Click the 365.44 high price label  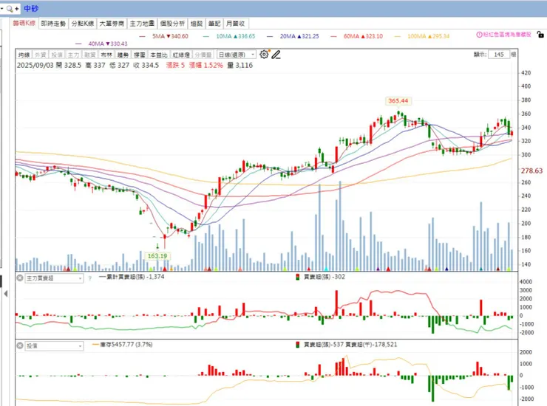[x=398, y=100]
